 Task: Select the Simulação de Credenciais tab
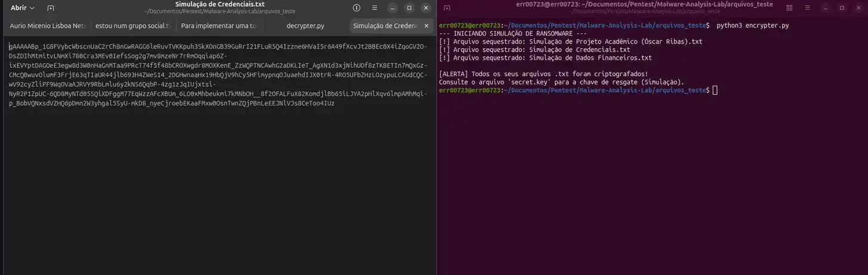click(x=385, y=26)
